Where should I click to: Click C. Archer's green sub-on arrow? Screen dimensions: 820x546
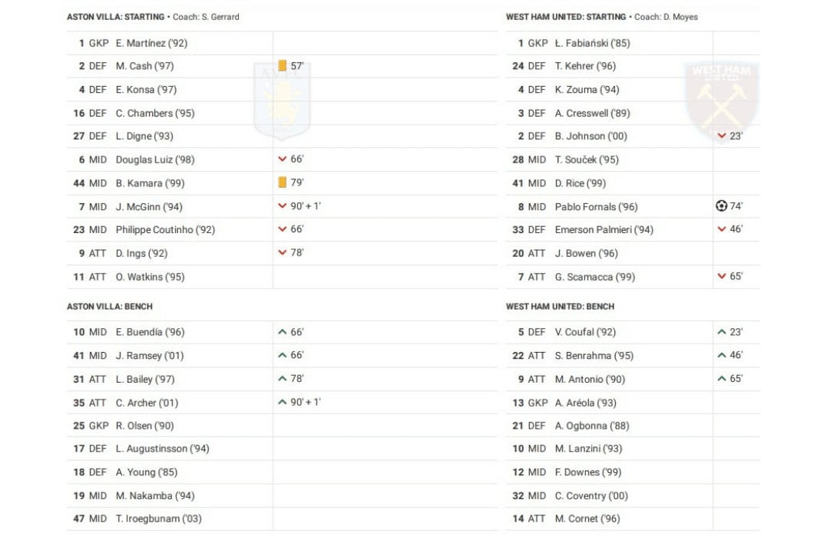283,403
